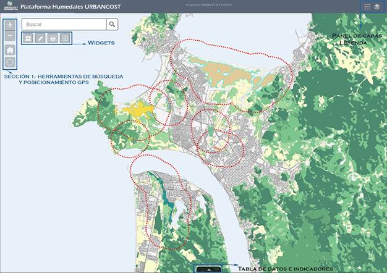This screenshot has height=273, width=387.
Task: Activate GPS my-location button
Action: point(10,62)
